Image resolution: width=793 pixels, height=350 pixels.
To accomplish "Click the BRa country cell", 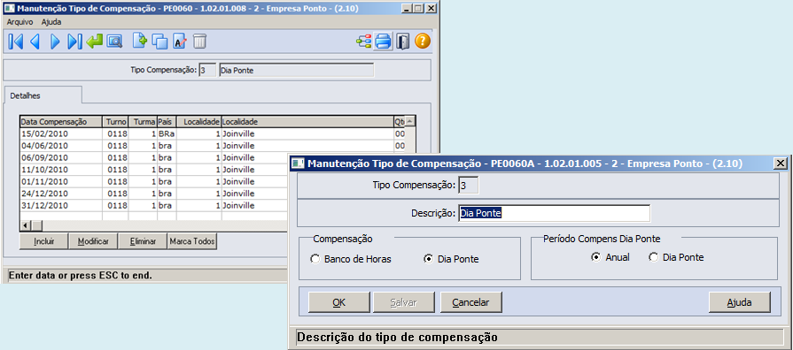I will click(x=167, y=133).
